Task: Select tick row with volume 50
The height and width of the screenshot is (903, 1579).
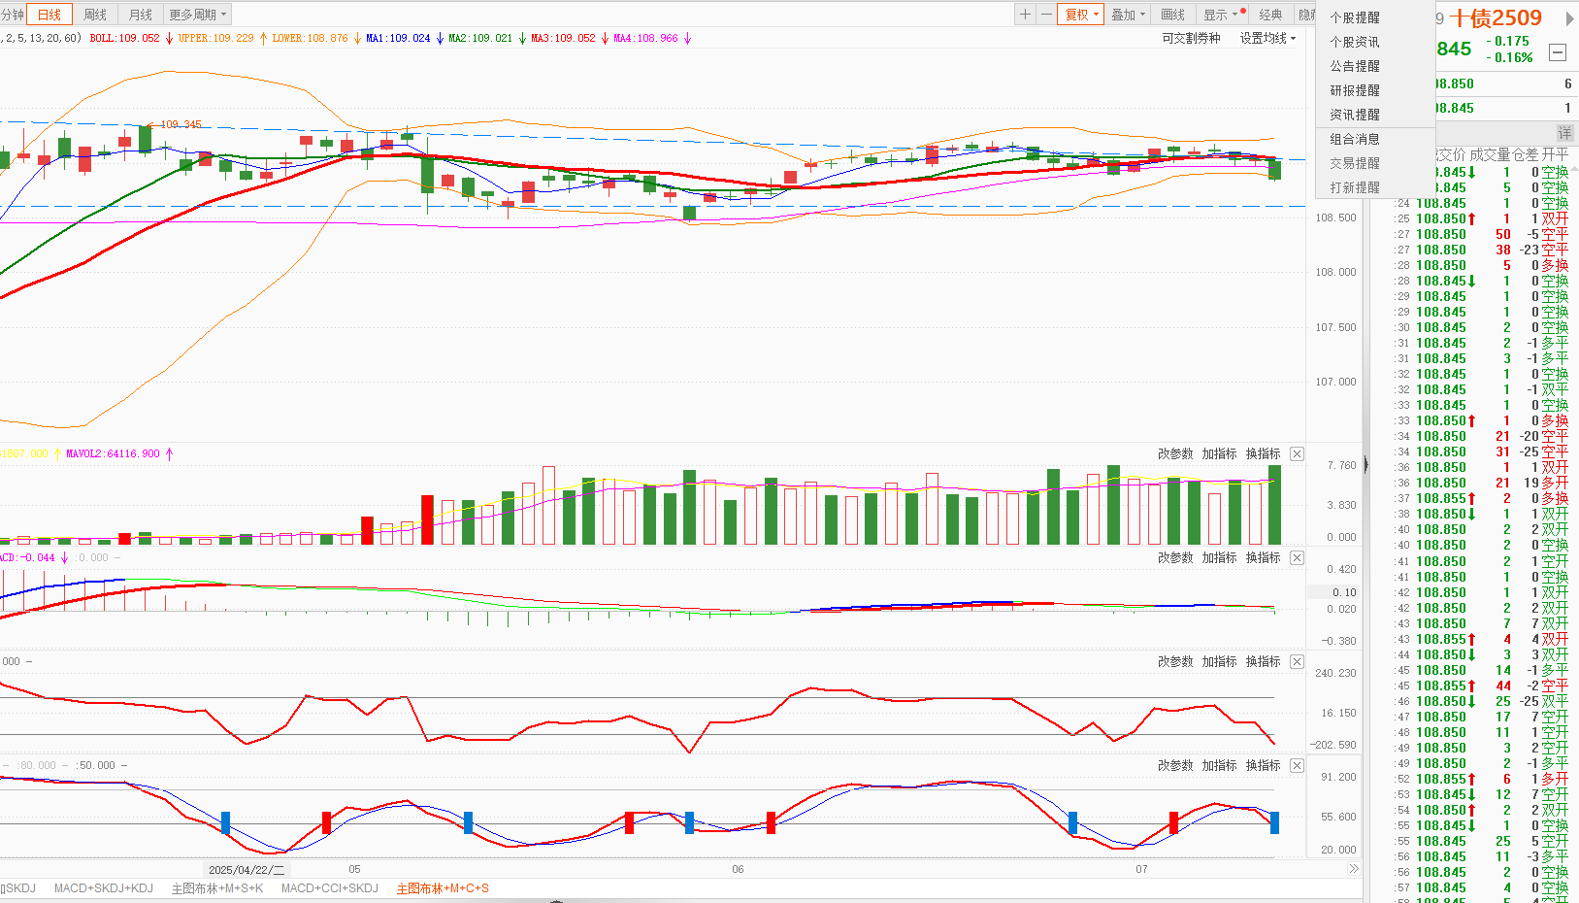Action: [x=1481, y=234]
